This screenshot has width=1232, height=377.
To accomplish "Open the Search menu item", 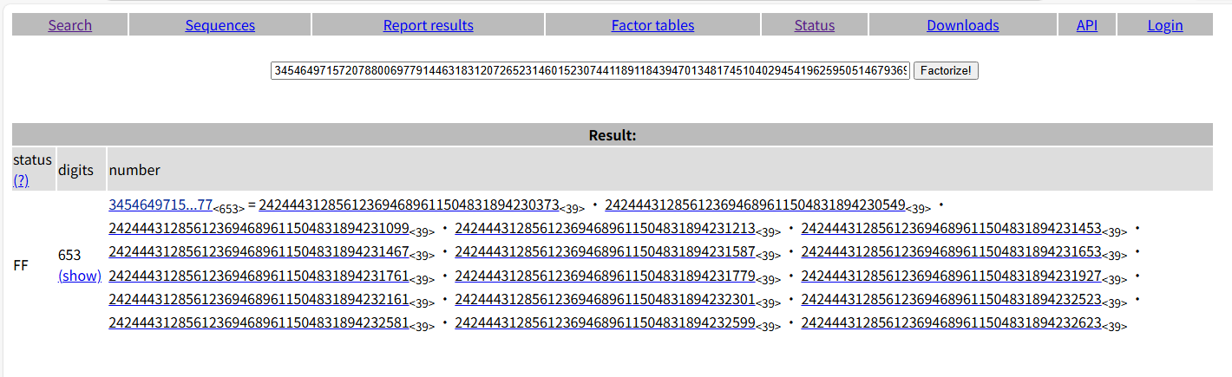I will 70,25.
